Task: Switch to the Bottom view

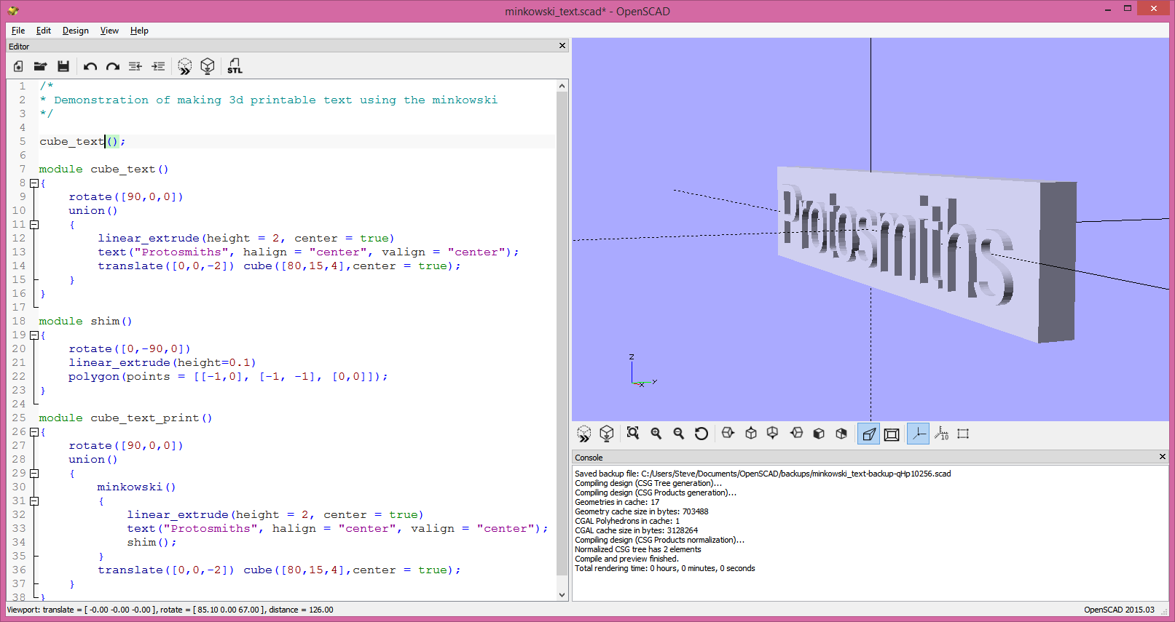Action: [773, 434]
